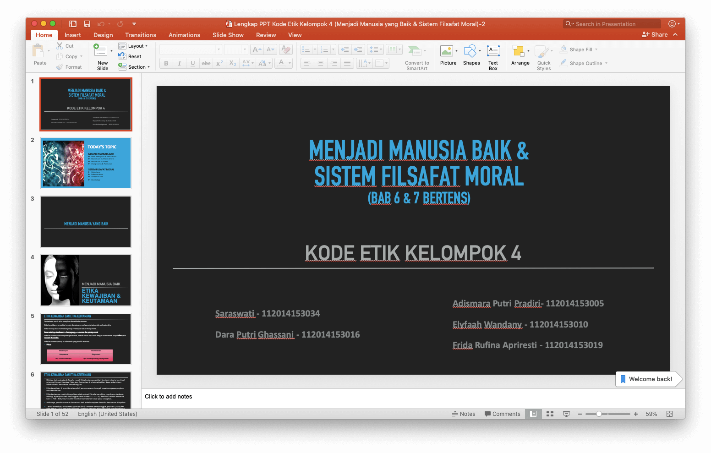Click the Undo arrow icon
Viewport: 711px width, 453px height.
[101, 24]
